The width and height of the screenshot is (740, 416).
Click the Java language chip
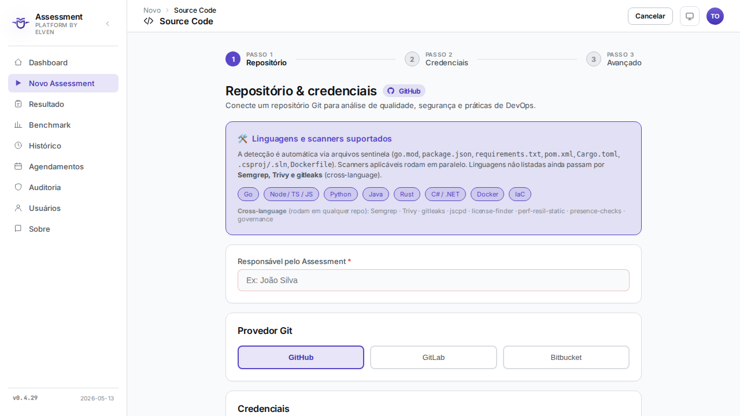376,194
